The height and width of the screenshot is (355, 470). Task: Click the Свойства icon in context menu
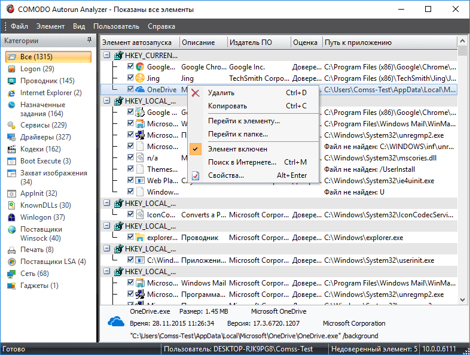tap(196, 175)
